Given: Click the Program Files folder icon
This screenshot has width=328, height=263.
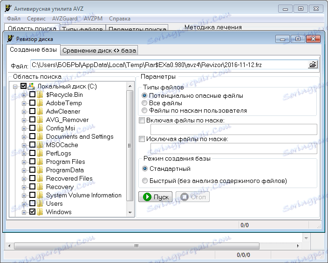Looking at the screenshot, I should pos(40,162).
